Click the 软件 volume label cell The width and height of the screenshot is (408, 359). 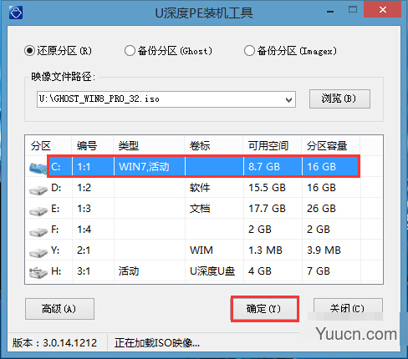point(200,188)
